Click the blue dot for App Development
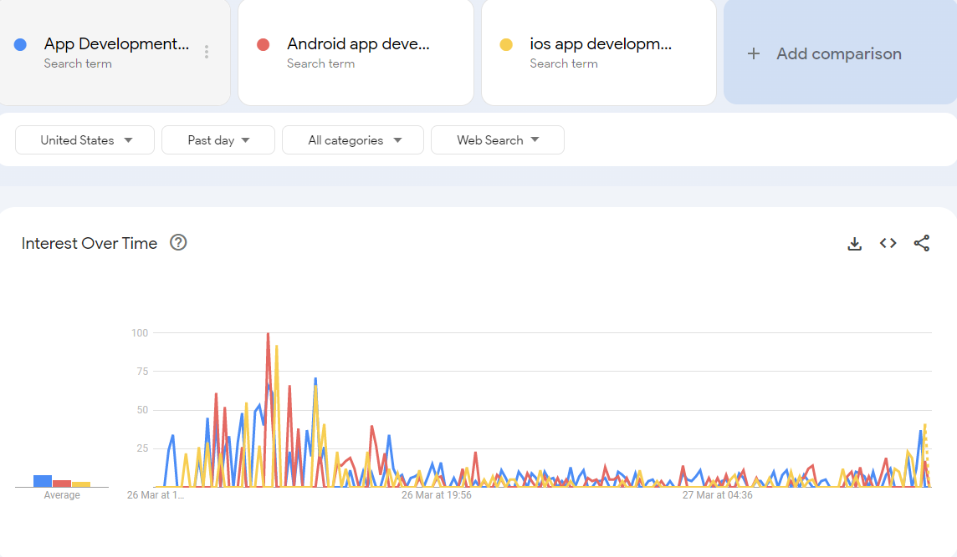Screen dimensions: 957x557 20,44
